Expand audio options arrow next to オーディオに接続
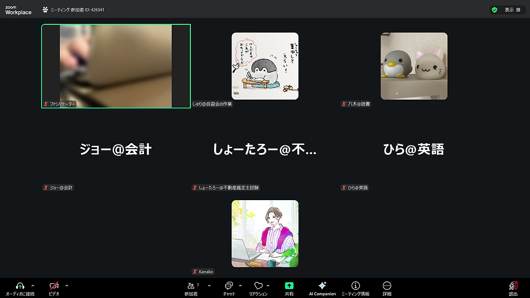Screen dimensions: 530x298 point(33,286)
